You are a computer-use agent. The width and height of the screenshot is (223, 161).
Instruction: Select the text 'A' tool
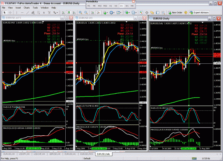point(44,12)
